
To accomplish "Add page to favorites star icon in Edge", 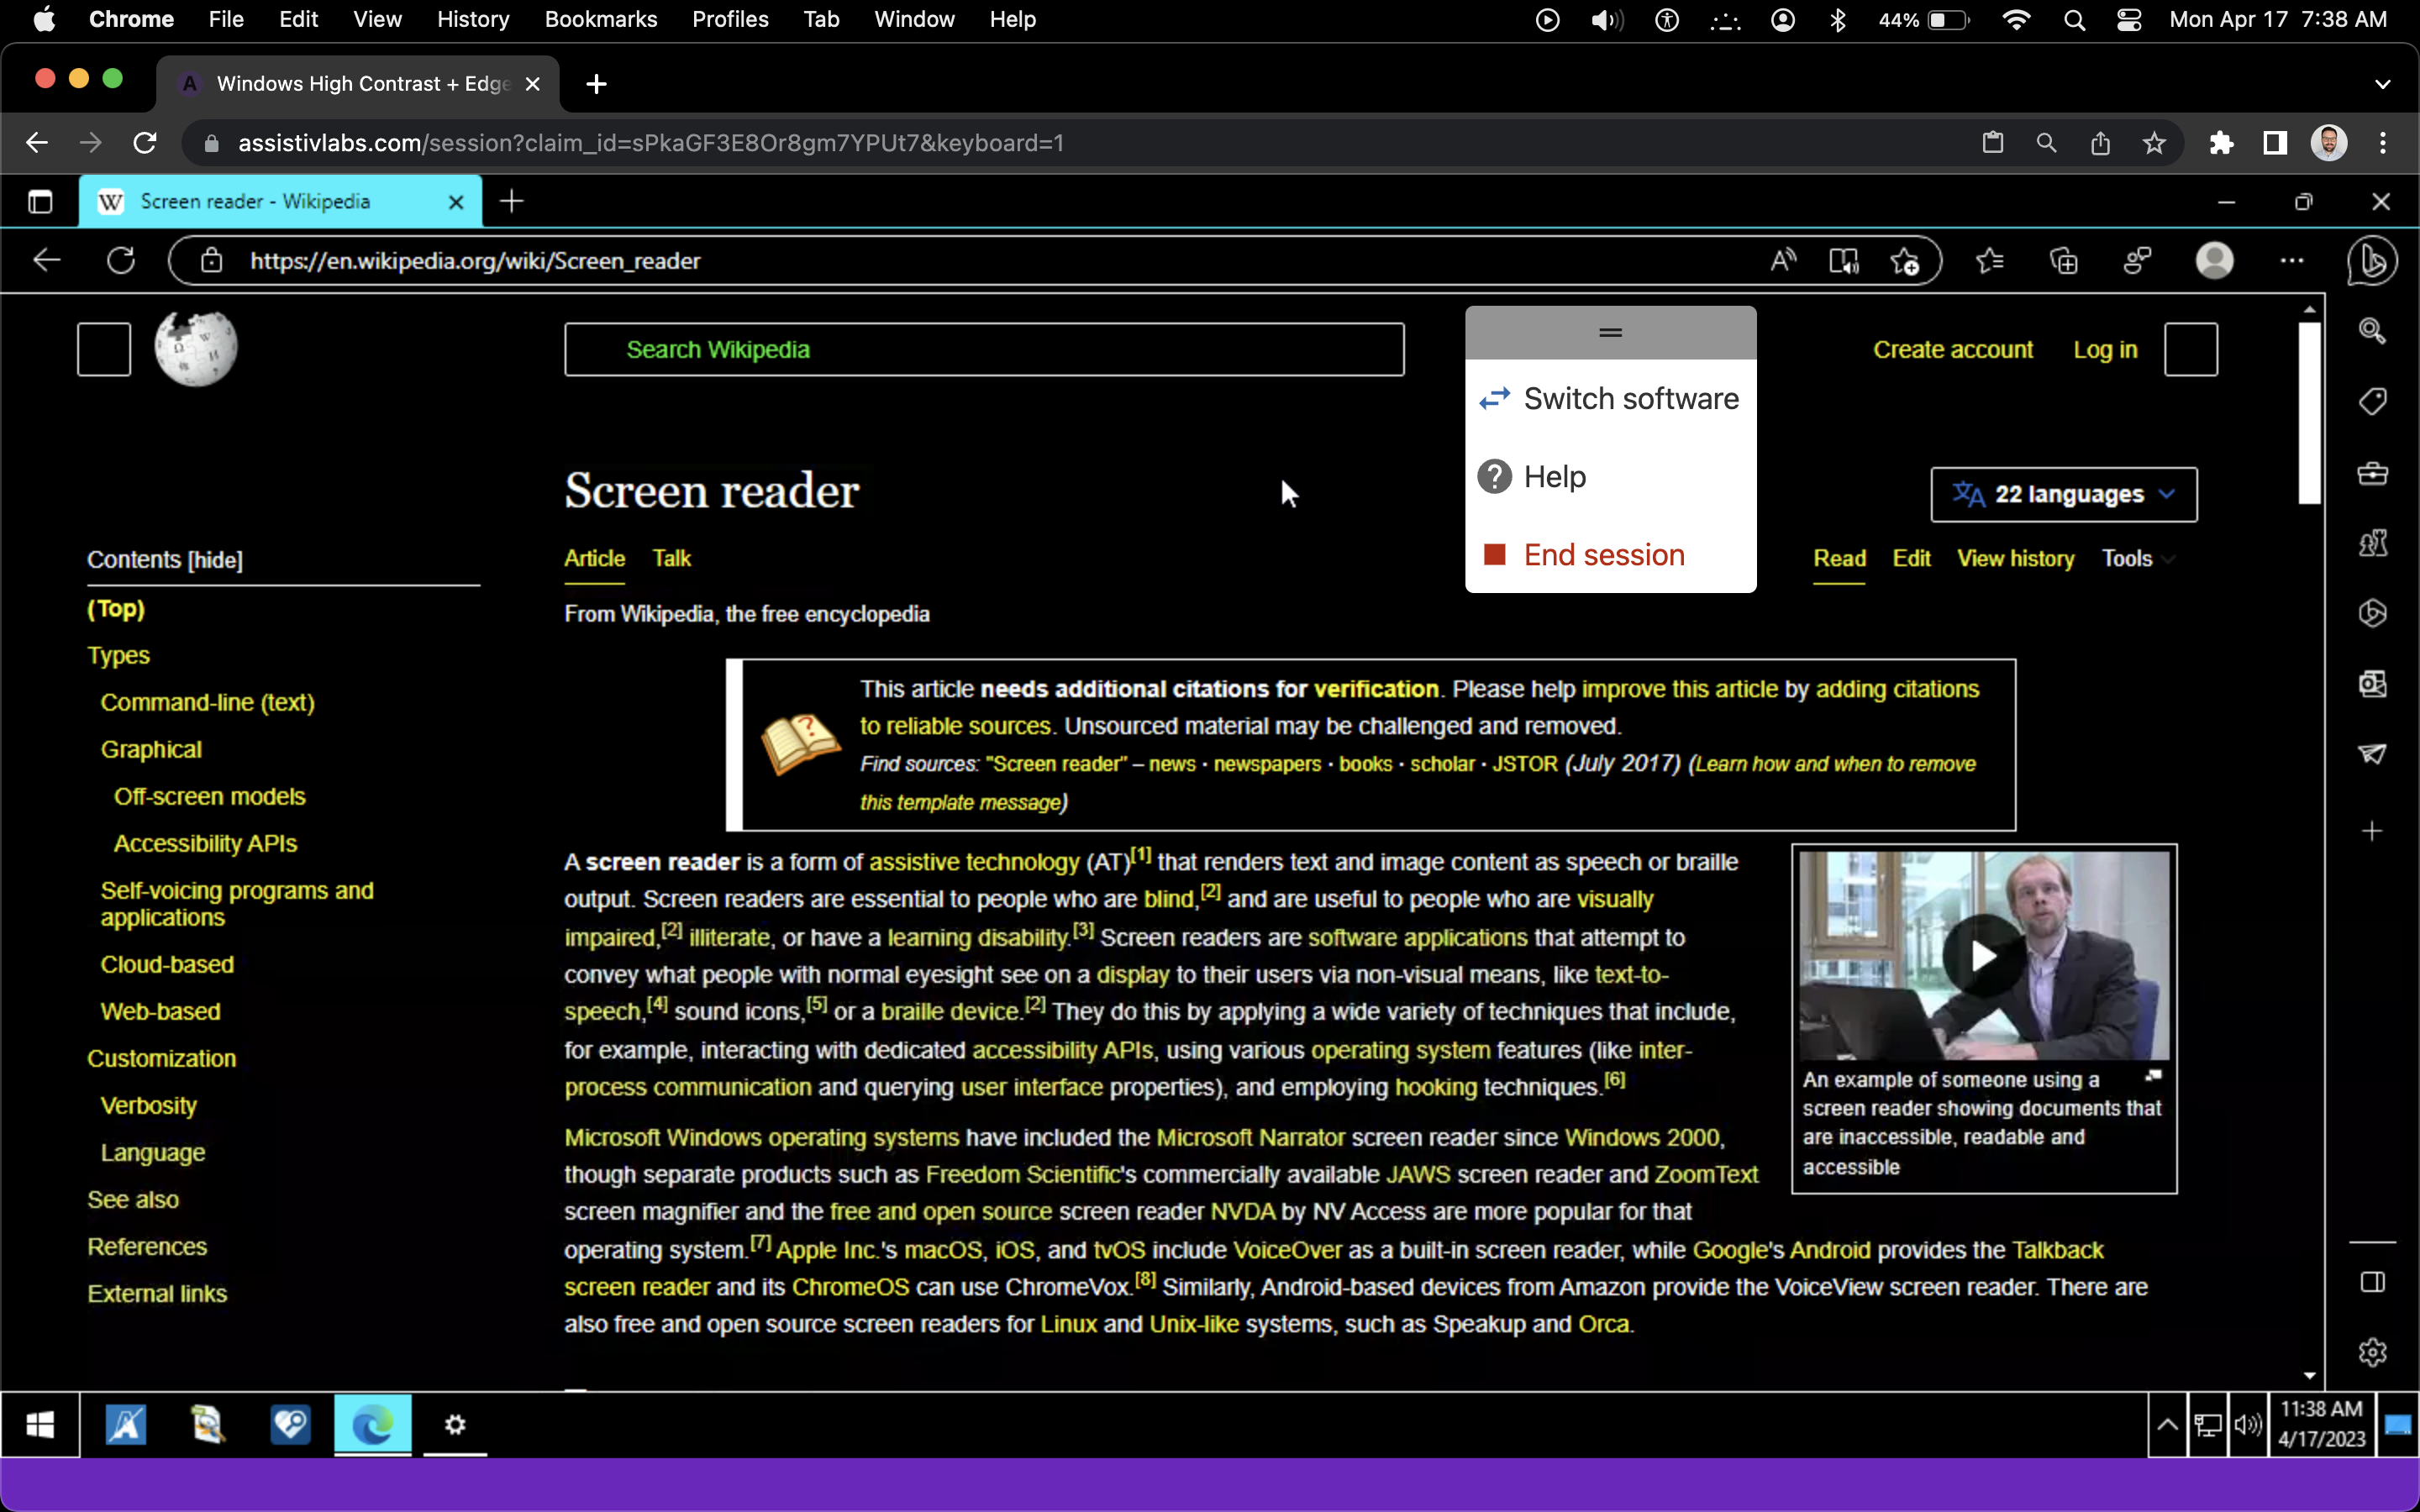I will pos(1905,261).
